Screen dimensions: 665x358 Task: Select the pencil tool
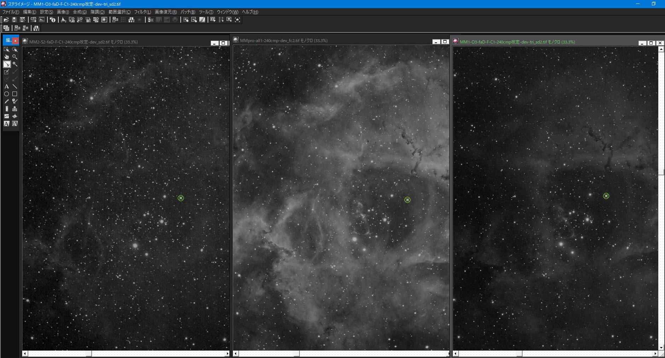coord(7,101)
